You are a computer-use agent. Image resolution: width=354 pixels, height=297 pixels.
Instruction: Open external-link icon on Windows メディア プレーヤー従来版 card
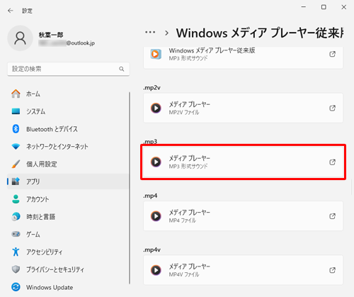332,54
